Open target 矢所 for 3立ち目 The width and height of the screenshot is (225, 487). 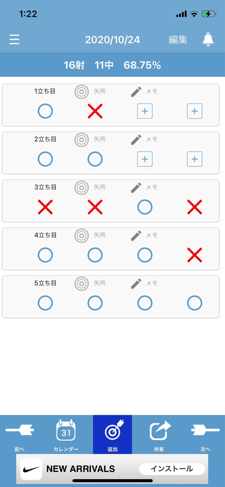tap(90, 187)
